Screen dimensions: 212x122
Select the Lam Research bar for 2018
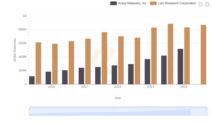[x=104, y=58]
